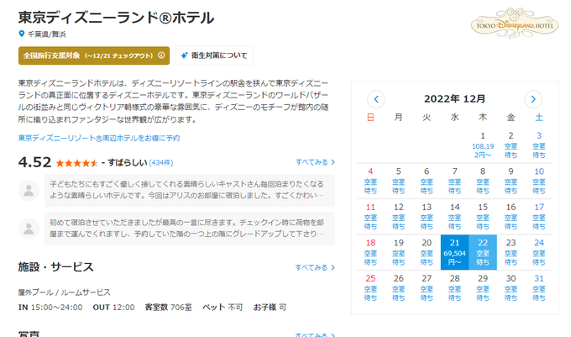Image resolution: width=571 pixels, height=337 pixels.
Task: Select December 21 priced 69,504円
Action: [454, 252]
